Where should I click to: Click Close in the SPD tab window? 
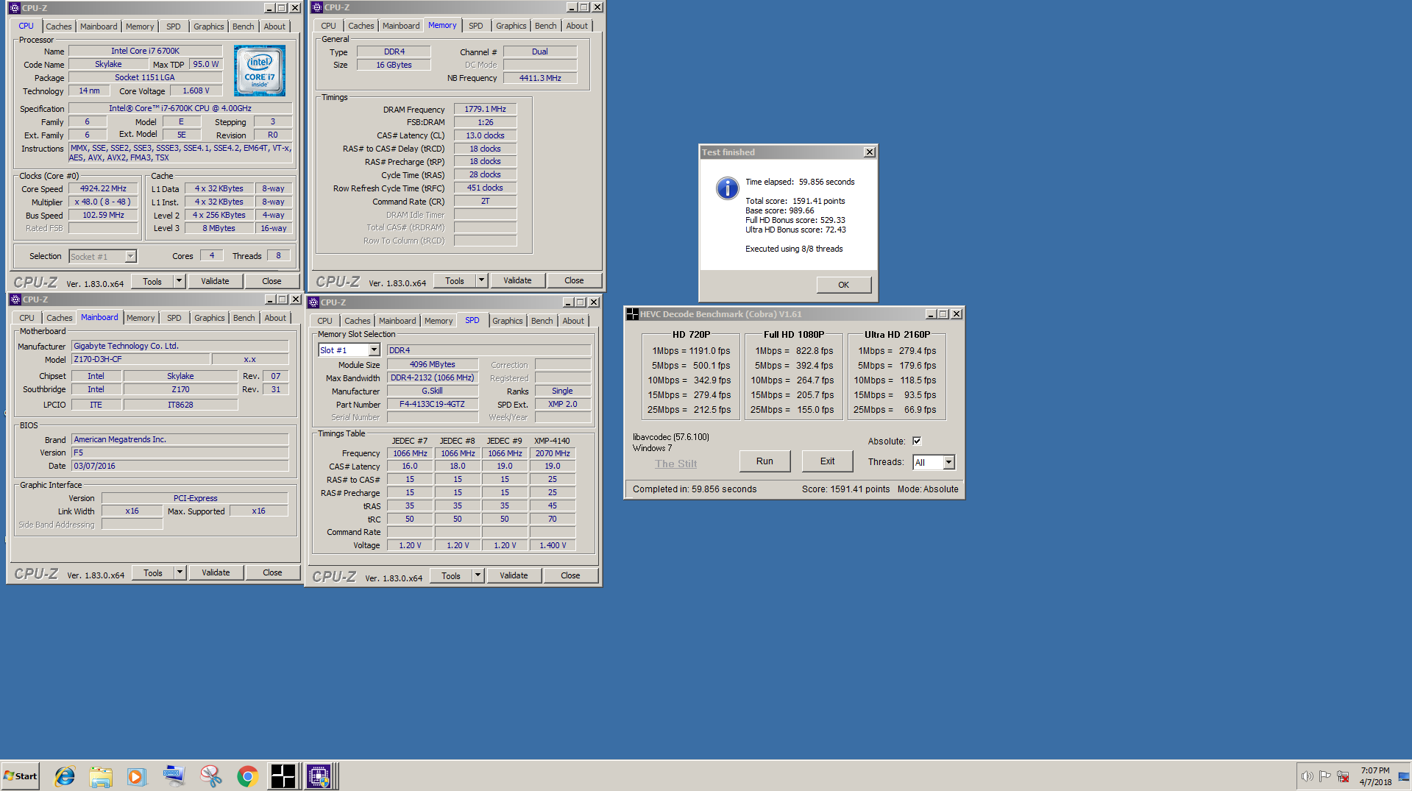click(x=570, y=575)
